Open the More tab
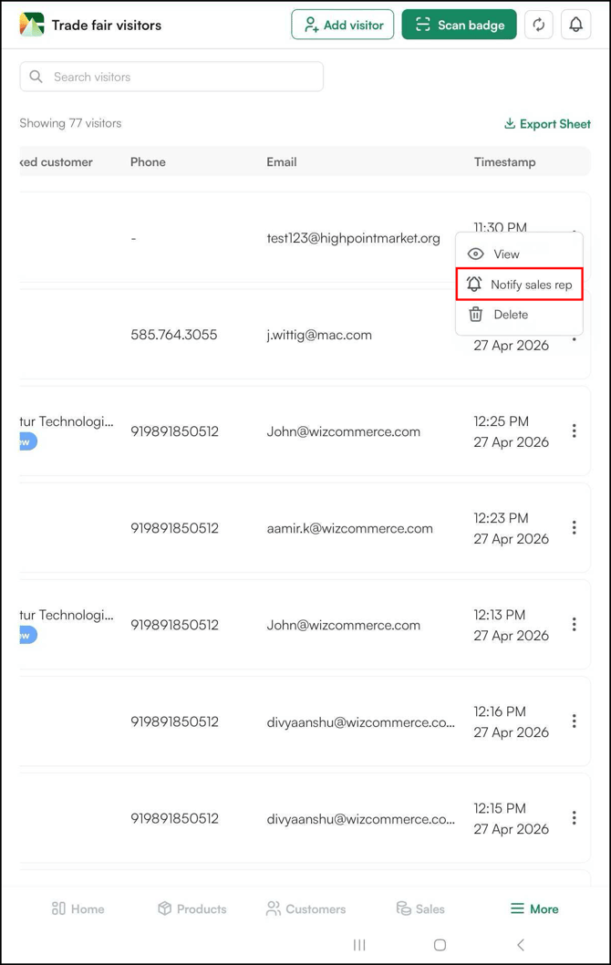This screenshot has width=611, height=965. pyautogui.click(x=534, y=909)
